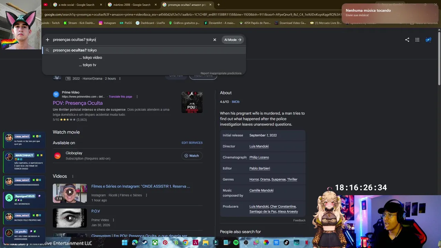
Task: Click the browser address bar URL
Action: (x=193, y=14)
